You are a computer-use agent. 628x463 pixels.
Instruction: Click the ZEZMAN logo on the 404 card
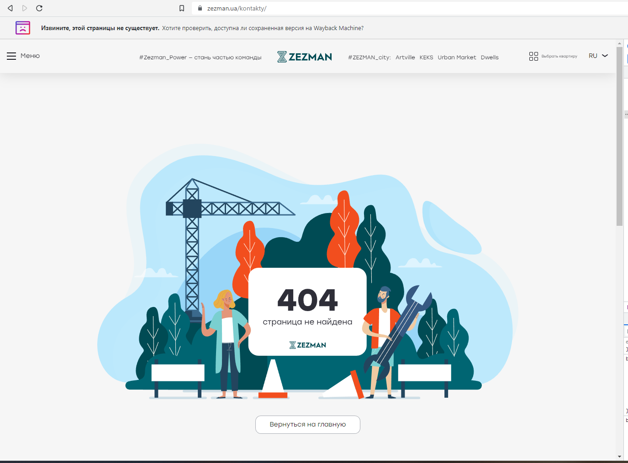pos(307,345)
